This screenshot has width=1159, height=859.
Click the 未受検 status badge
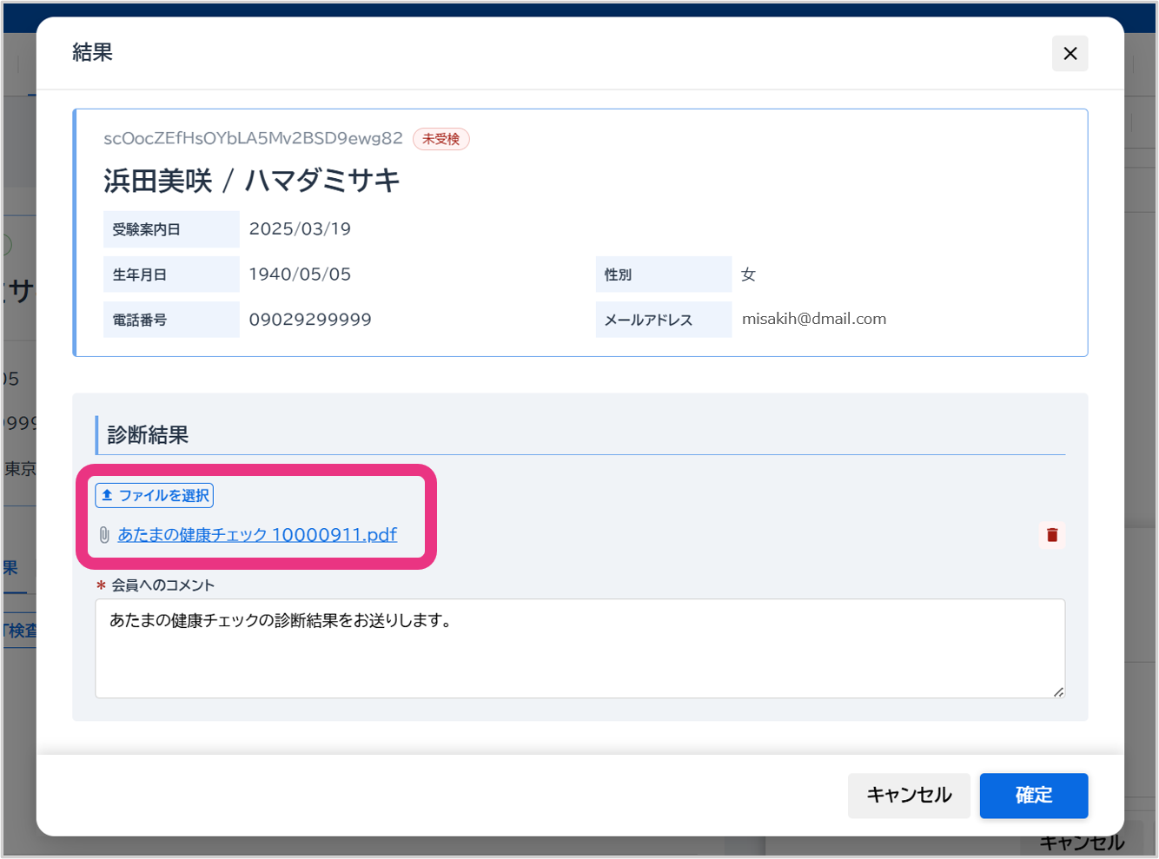(x=440, y=139)
